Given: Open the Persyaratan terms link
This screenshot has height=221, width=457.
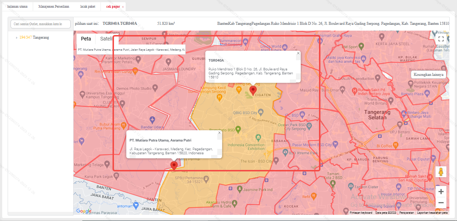Looking at the screenshot, I should [406, 213].
